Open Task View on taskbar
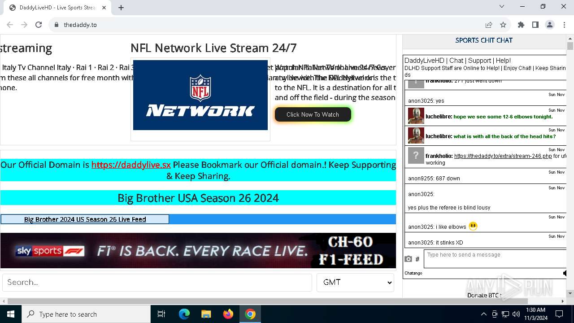 [x=161, y=314]
